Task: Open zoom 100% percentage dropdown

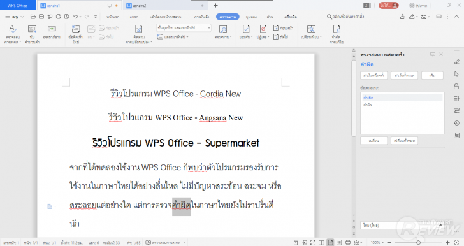Action: tap(377, 242)
